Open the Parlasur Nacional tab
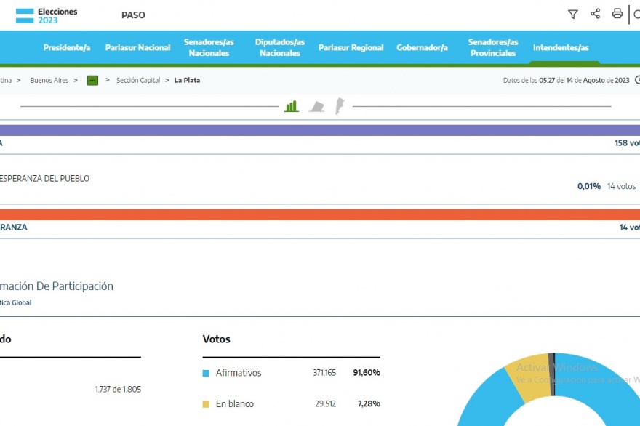The width and height of the screenshot is (640, 426). click(138, 48)
